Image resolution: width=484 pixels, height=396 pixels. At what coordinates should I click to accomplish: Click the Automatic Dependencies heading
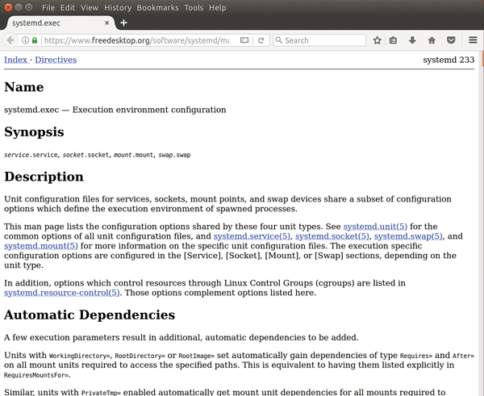click(90, 315)
